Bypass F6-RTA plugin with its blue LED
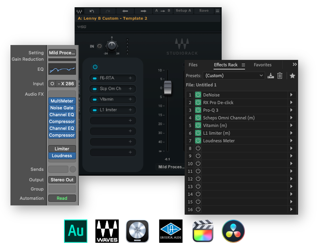 point(95,78)
